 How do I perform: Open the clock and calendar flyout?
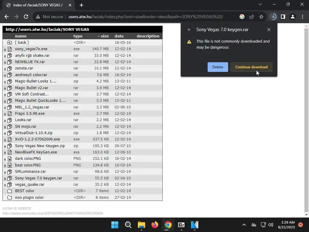point(286,225)
